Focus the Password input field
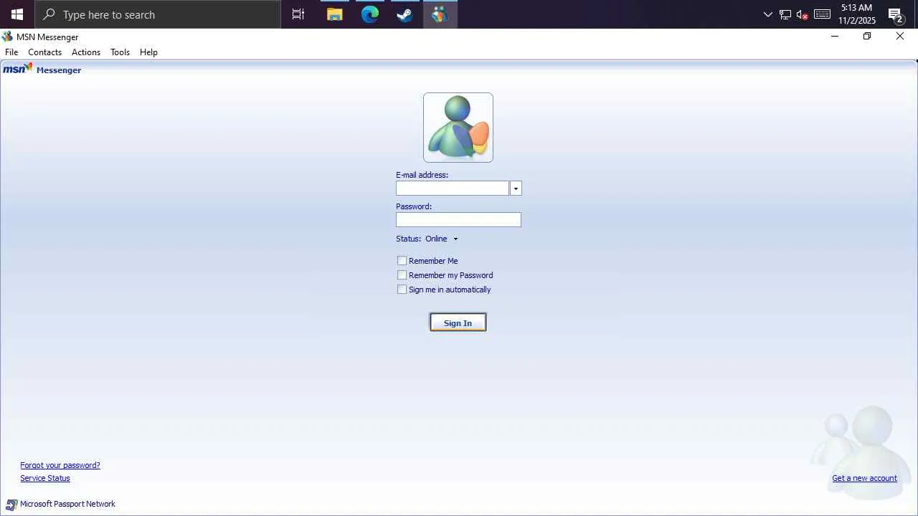Image resolution: width=918 pixels, height=516 pixels. click(x=458, y=220)
